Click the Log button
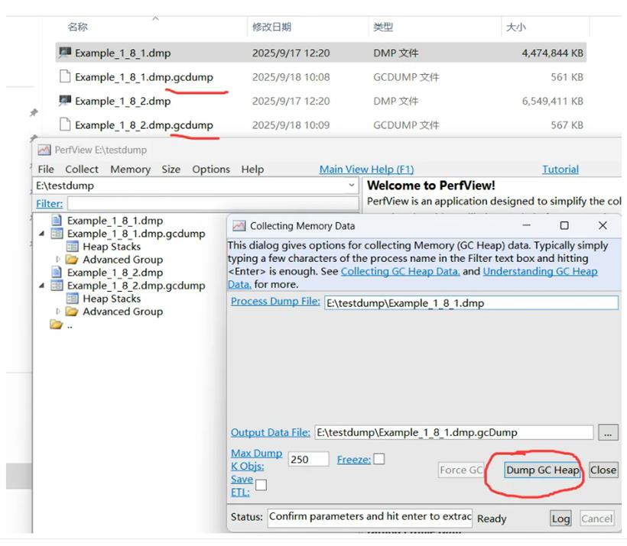The height and width of the screenshot is (546, 627). [560, 519]
